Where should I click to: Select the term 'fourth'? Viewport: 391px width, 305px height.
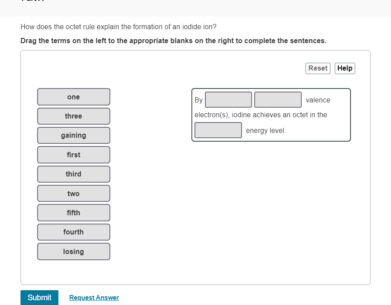tap(73, 232)
